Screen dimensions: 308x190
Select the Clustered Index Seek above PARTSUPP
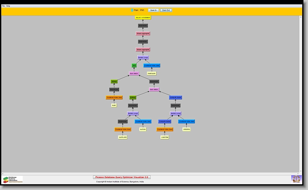(152, 65)
